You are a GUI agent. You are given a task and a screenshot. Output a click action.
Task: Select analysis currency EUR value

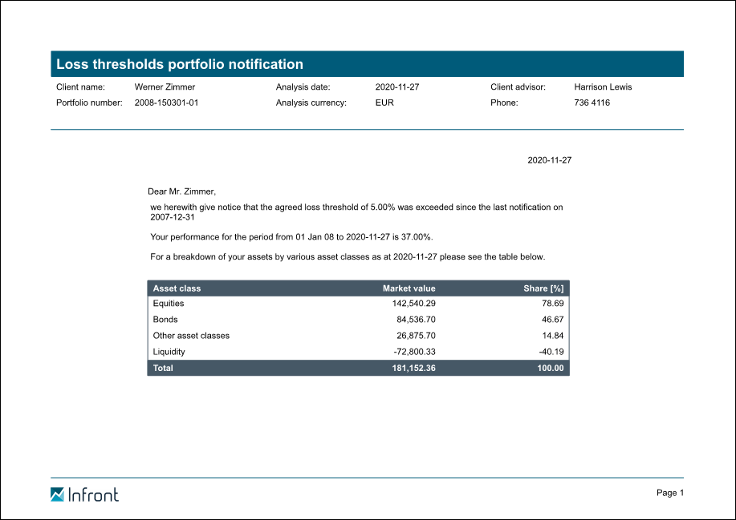click(x=384, y=103)
